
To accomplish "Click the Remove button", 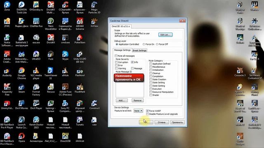I will [137, 100].
